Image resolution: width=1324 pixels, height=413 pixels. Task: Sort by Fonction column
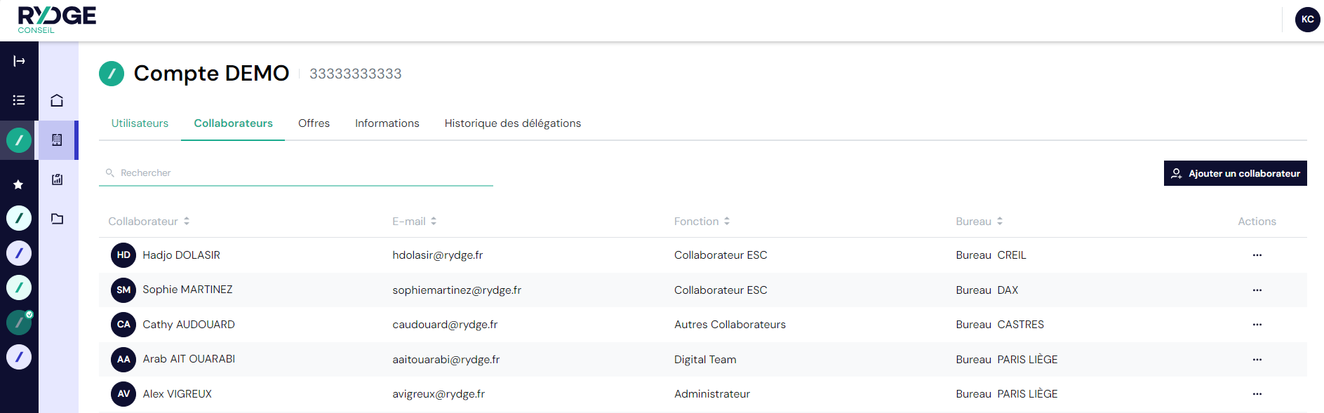point(727,221)
